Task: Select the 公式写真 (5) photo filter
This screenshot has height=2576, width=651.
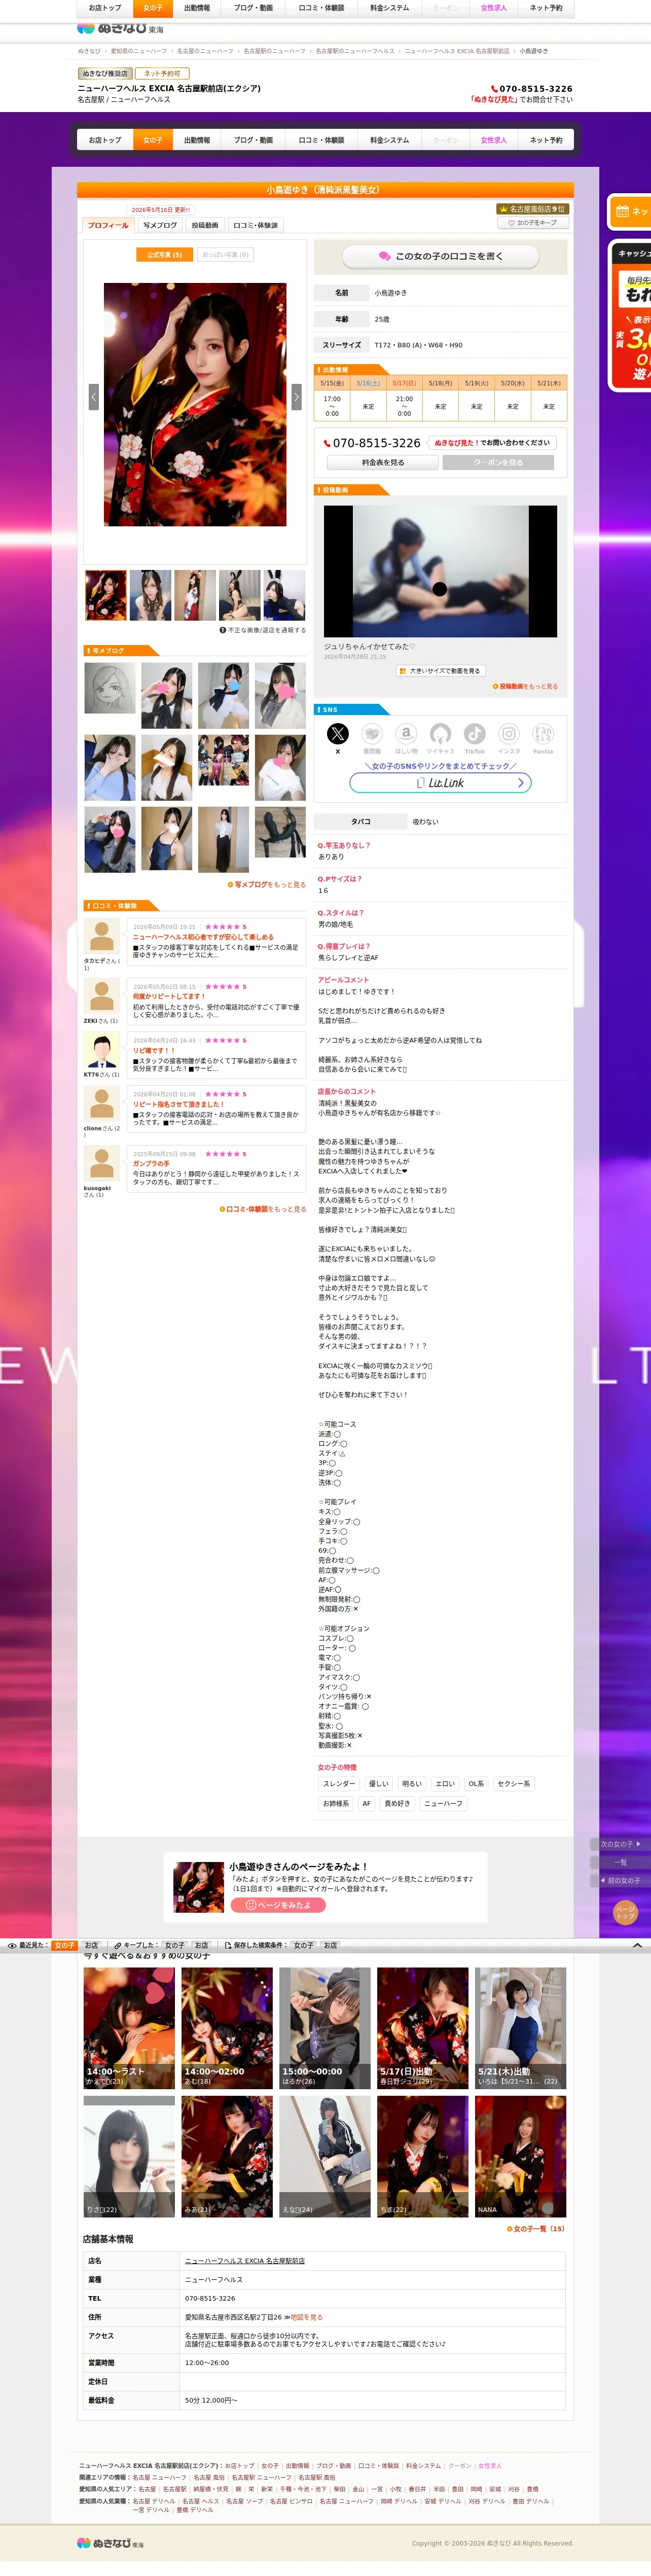Action: click(x=164, y=255)
